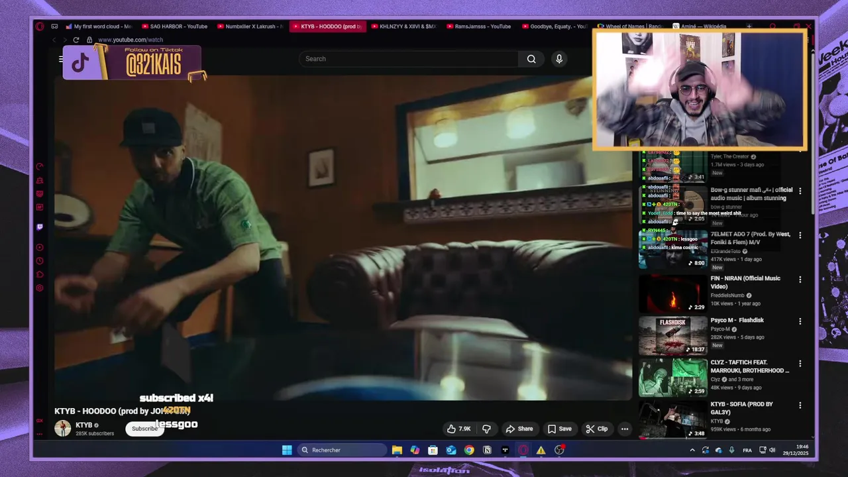Open the Opera menu logo
The width and height of the screenshot is (848, 477).
[40, 26]
